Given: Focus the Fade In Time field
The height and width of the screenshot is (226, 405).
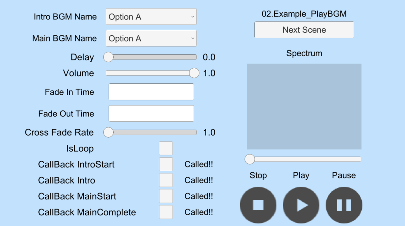Looking at the screenshot, I should tap(151, 92).
